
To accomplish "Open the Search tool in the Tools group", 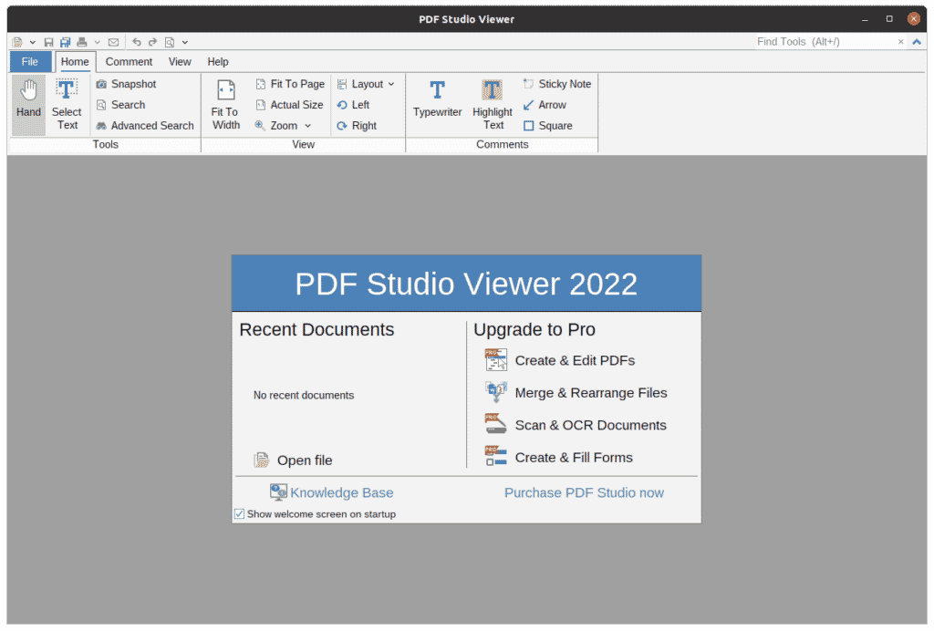I will tap(121, 105).
